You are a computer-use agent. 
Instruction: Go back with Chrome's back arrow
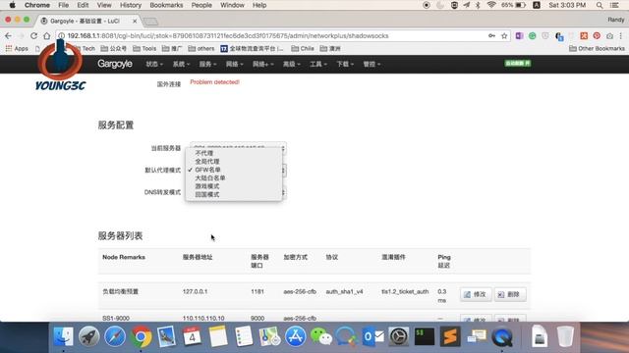8,36
